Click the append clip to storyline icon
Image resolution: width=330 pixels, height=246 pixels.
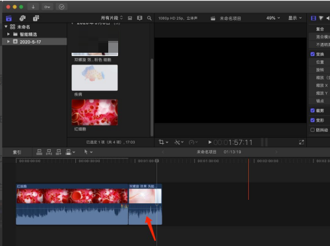coord(59,152)
